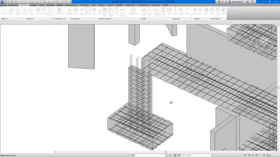
Task: Activate the Fabric Area tool
Action: pyautogui.click(x=105, y=12)
